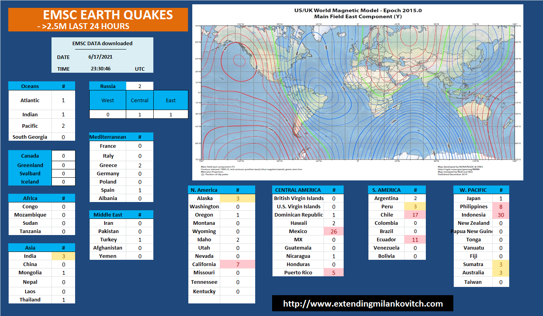This screenshot has height=316, width=543.
Task: Click the Atlantic row label
Action: (30, 100)
